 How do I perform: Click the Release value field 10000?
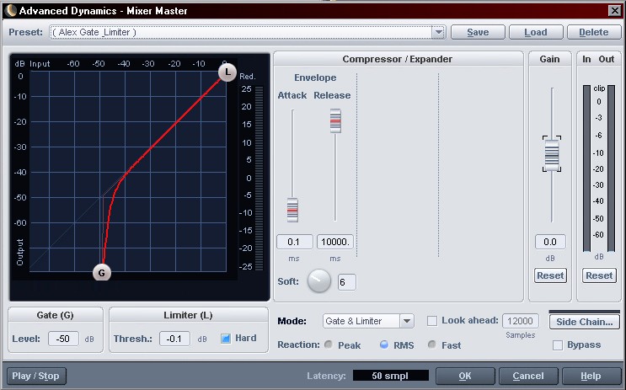pos(335,242)
